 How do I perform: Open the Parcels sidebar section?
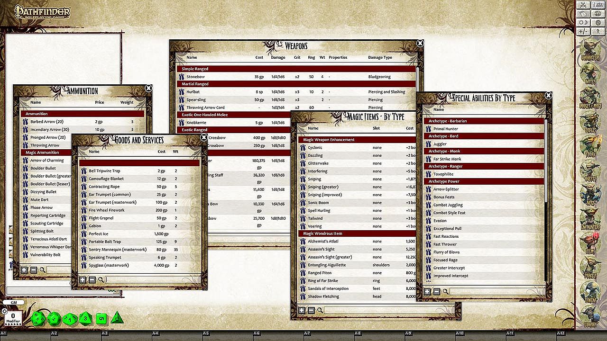click(x=590, y=268)
